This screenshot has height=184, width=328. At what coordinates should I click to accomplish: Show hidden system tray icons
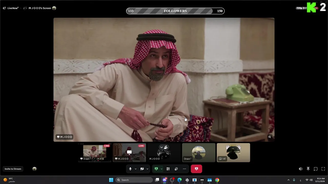click(x=288, y=180)
